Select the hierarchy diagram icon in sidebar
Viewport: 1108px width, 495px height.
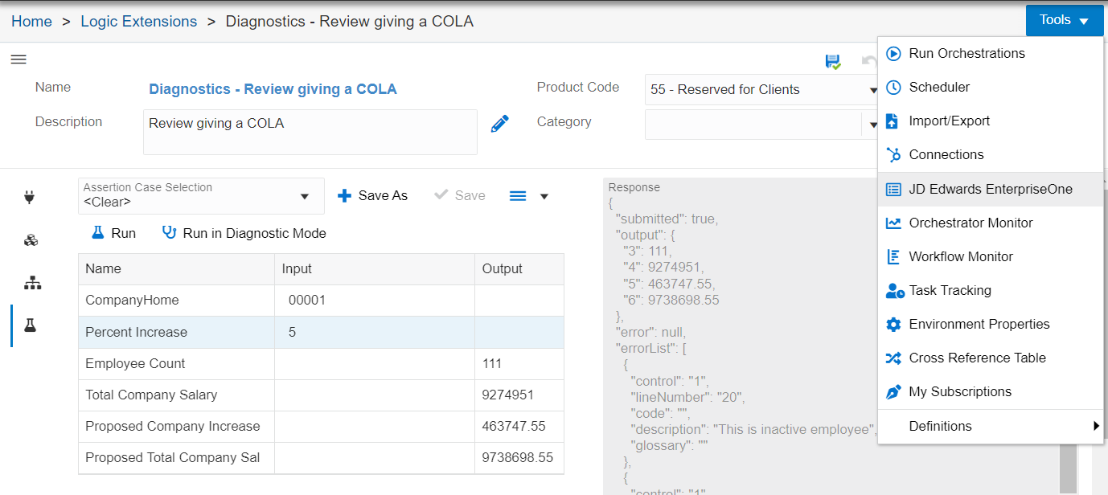coord(18,283)
